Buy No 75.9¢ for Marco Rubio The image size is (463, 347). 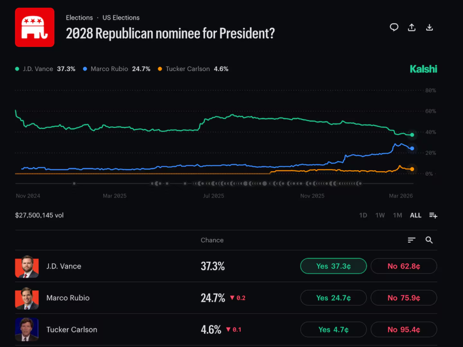click(404, 298)
